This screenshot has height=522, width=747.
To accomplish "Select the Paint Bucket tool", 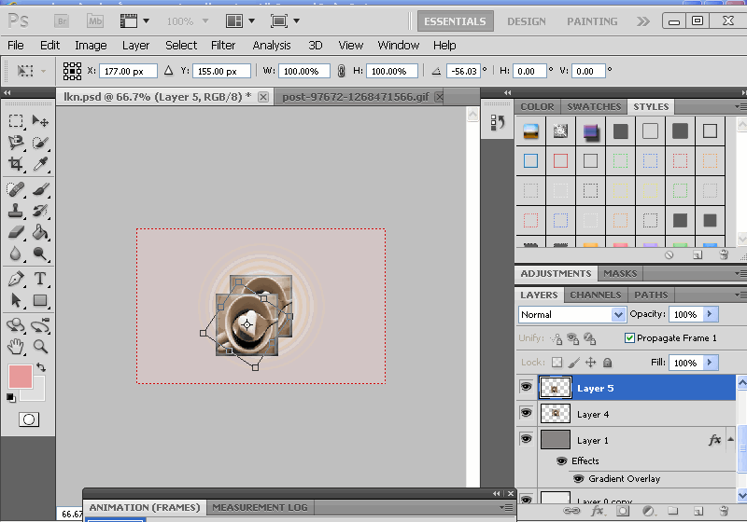I will click(x=40, y=232).
